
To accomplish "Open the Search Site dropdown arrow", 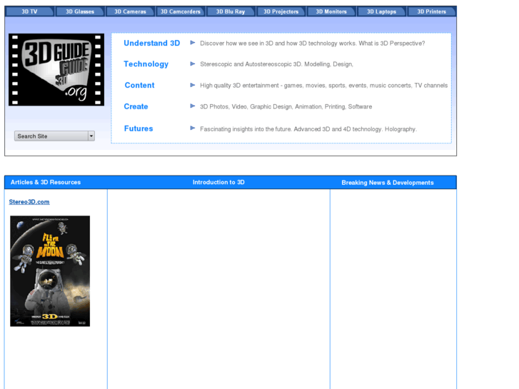I will pyautogui.click(x=91, y=136).
